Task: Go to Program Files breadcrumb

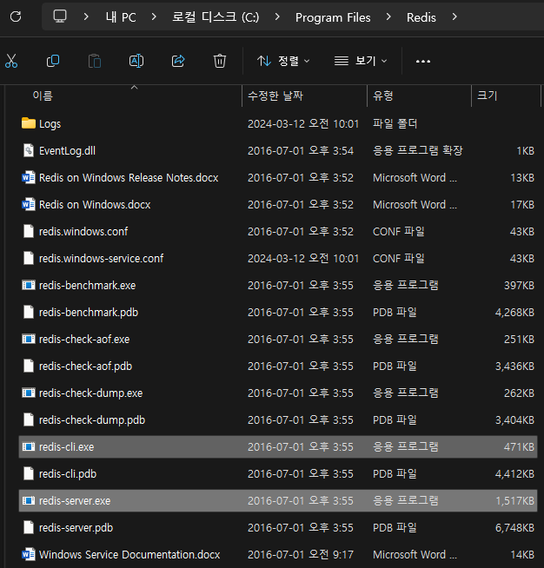Action: coord(333,17)
